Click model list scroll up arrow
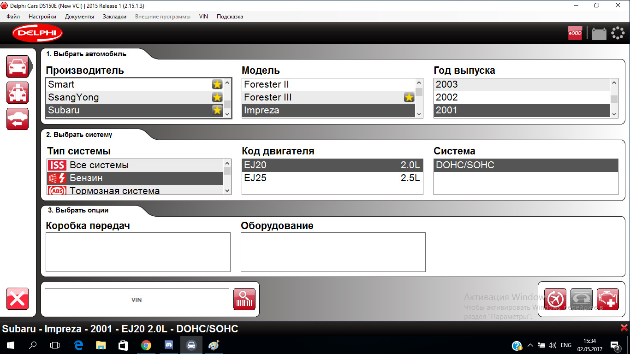The image size is (630, 354). [x=419, y=83]
